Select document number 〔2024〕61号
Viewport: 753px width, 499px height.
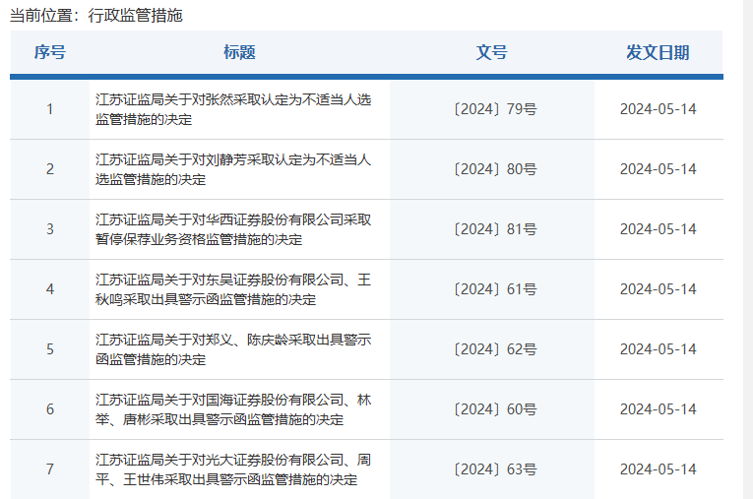[495, 289]
